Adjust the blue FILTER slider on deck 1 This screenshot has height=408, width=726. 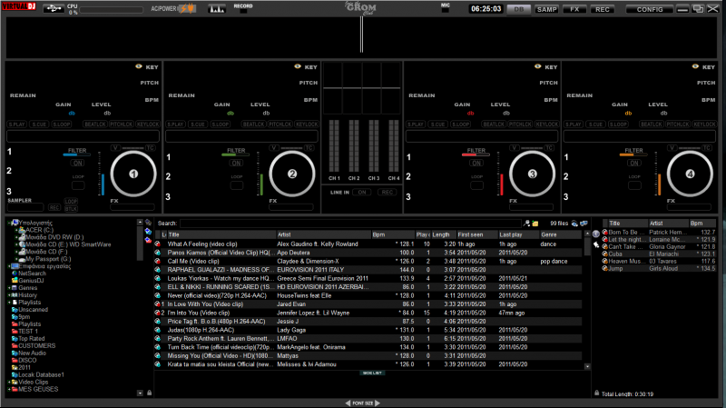pos(76,154)
